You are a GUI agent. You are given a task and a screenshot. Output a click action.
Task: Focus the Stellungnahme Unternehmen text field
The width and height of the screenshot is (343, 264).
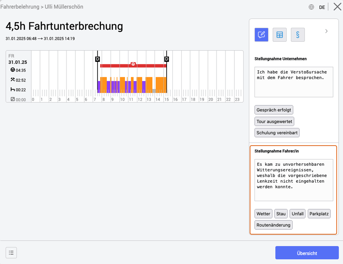pyautogui.click(x=294, y=82)
